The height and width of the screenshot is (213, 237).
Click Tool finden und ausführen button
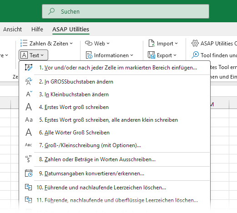[x=214, y=55]
